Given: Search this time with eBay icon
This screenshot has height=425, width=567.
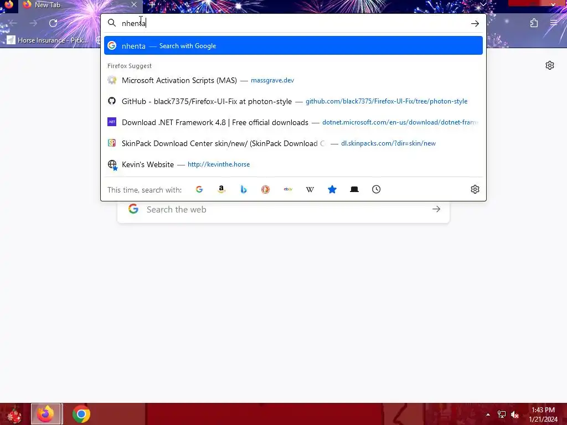Looking at the screenshot, I should click(288, 189).
